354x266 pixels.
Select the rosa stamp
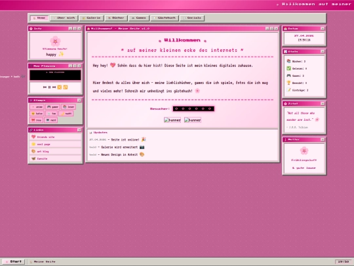(x=36, y=120)
